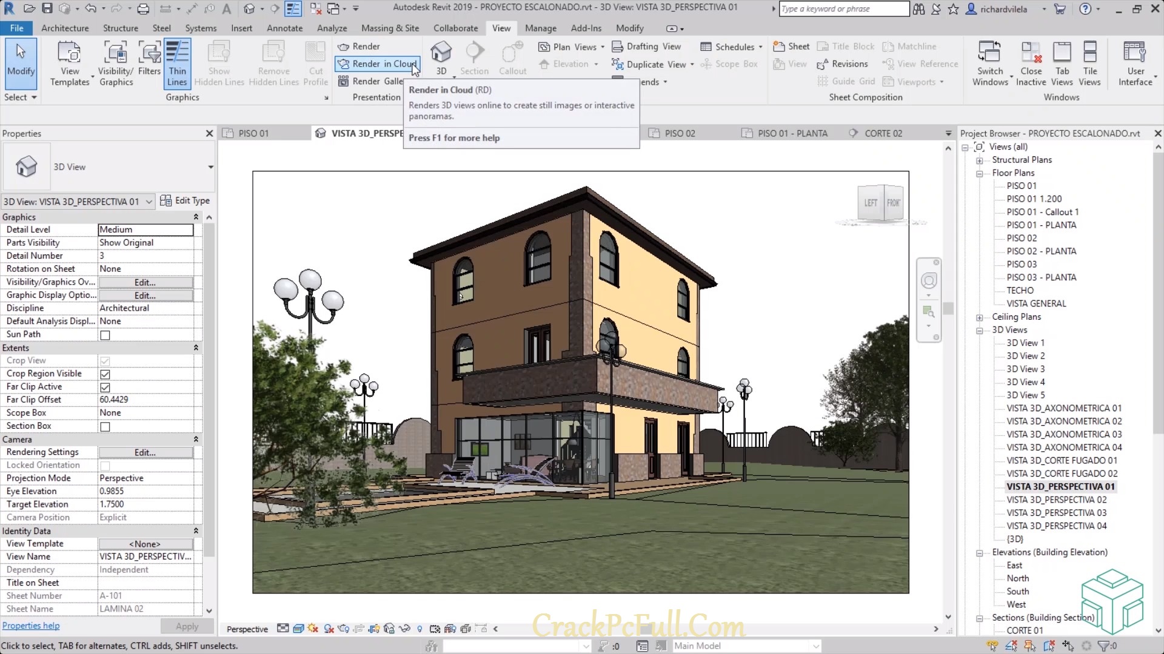Expand VISTA 3D_PERSPECTIVA 01 tree node
This screenshot has height=654, width=1164.
point(998,486)
